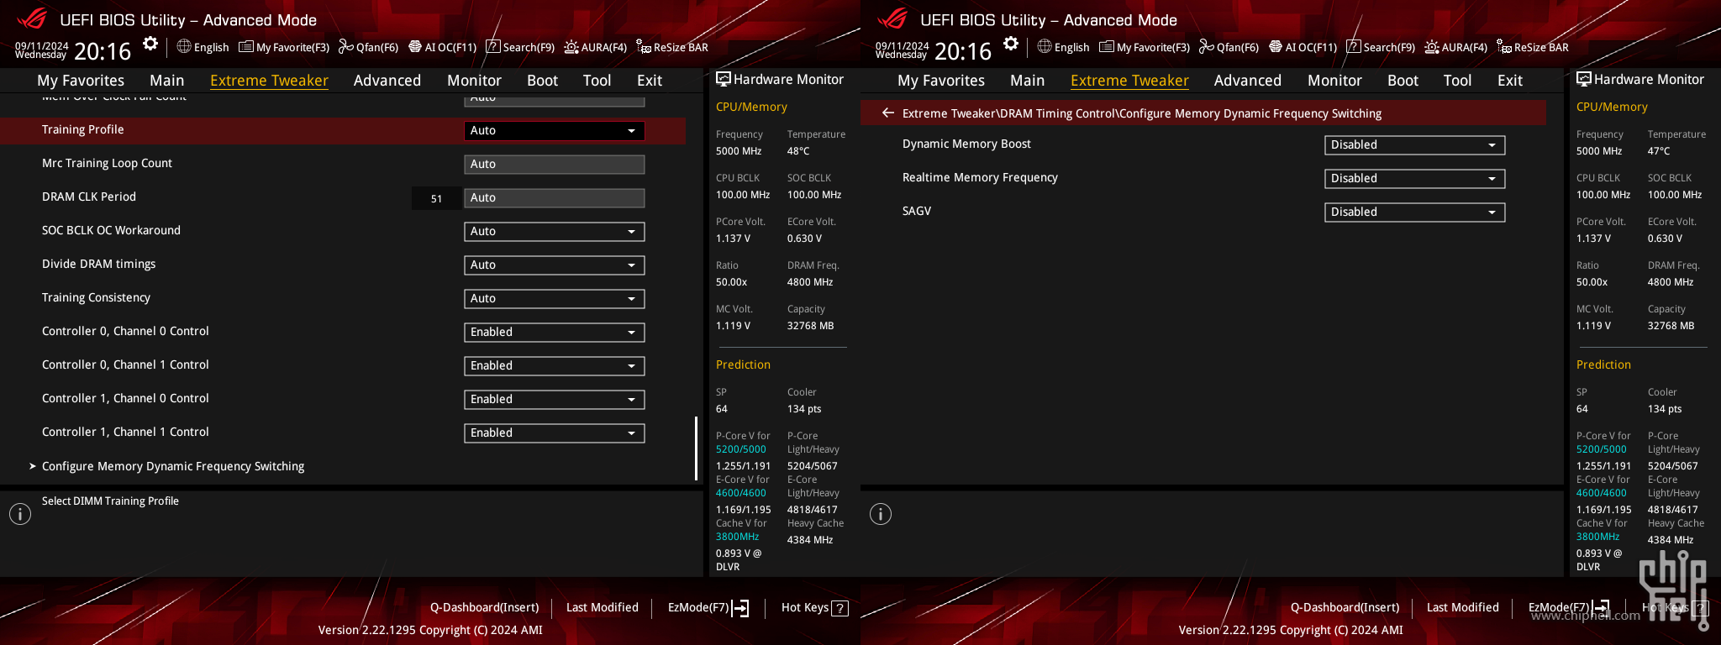Click the Select DIMM Training Profile help text
Screen dimensions: 1721x645
[x=110, y=501]
